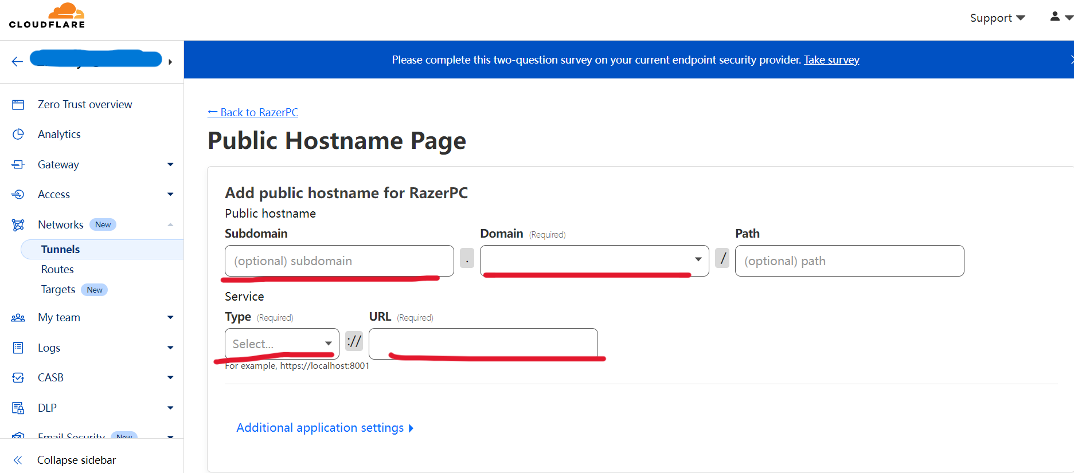
Task: Select Targets under Networks
Action: tap(58, 289)
